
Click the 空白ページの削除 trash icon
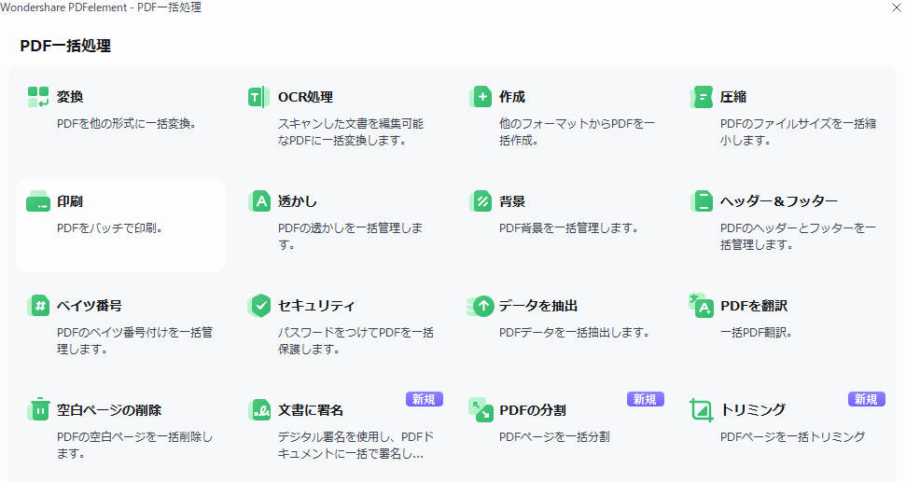tap(38, 409)
